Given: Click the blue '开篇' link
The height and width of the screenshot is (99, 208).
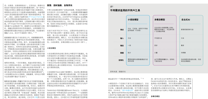Looking at the screenshot, I should (36, 97).
